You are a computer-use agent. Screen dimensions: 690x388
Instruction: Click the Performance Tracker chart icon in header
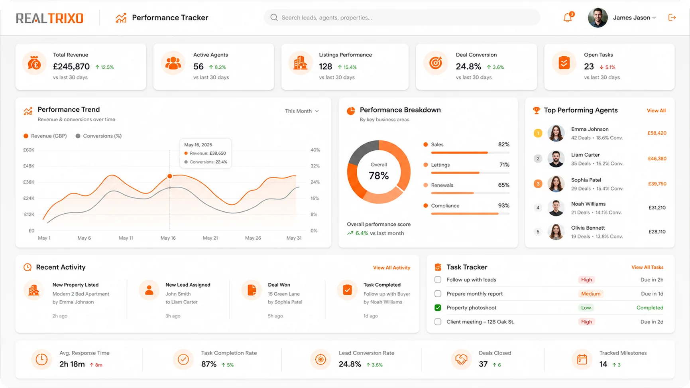click(121, 18)
